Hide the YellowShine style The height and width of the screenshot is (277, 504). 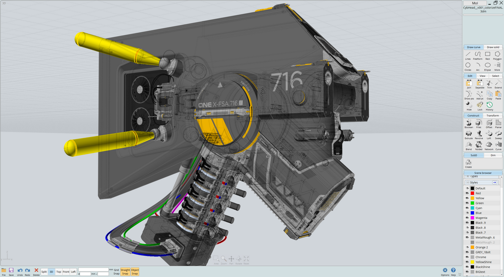[x=467, y=262]
